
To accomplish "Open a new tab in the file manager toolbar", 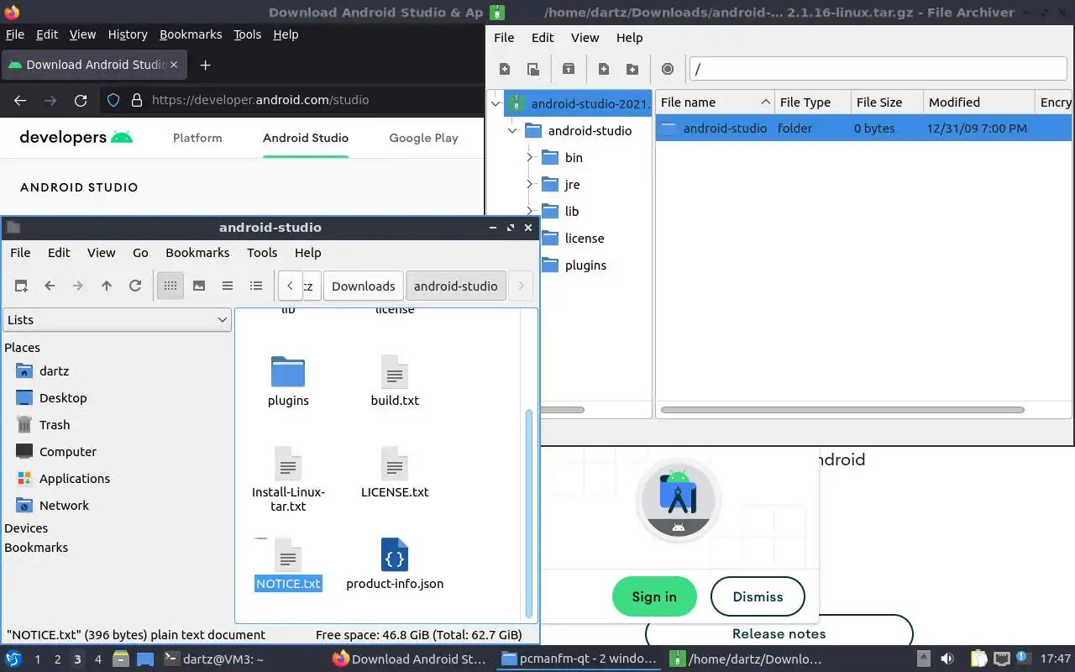I will (21, 286).
